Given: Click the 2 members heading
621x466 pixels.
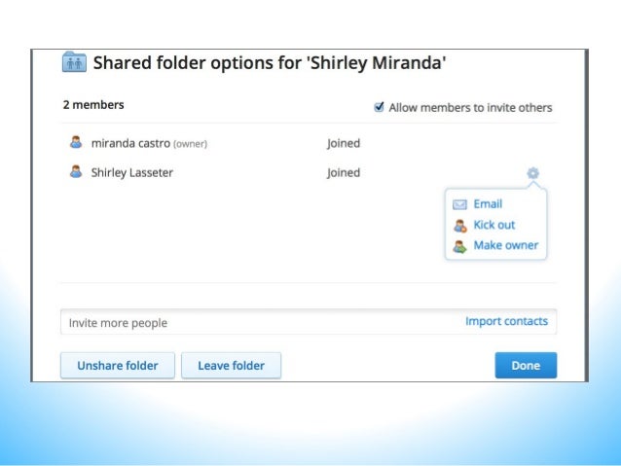Looking at the screenshot, I should [93, 105].
